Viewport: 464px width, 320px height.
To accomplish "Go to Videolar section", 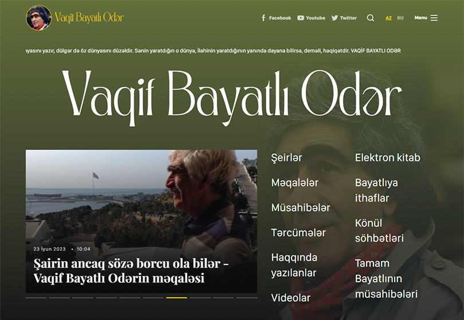I will click(x=290, y=298).
